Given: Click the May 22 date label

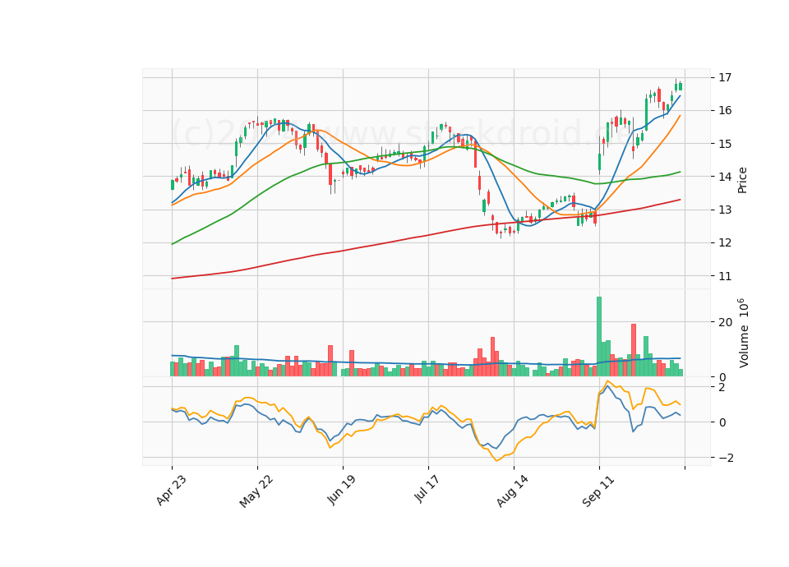Looking at the screenshot, I should tap(256, 491).
